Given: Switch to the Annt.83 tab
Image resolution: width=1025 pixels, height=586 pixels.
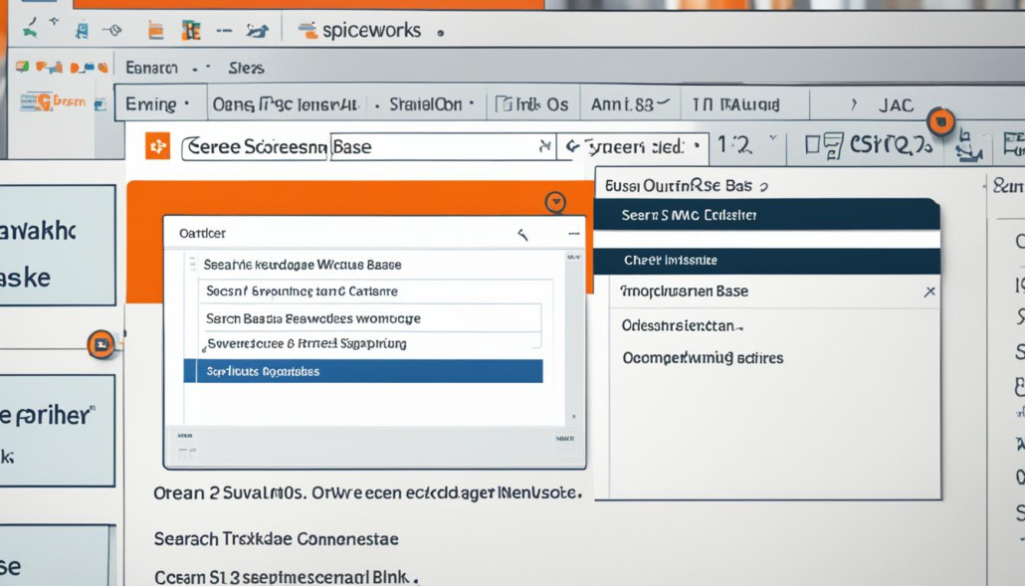Looking at the screenshot, I should pos(630,103).
